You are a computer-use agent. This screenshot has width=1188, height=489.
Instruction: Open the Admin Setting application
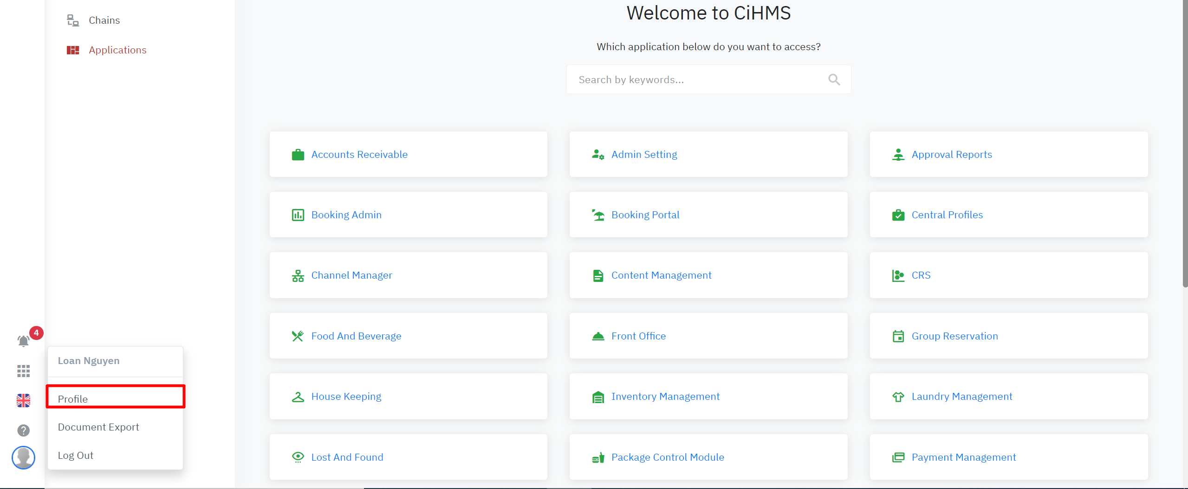click(x=708, y=155)
